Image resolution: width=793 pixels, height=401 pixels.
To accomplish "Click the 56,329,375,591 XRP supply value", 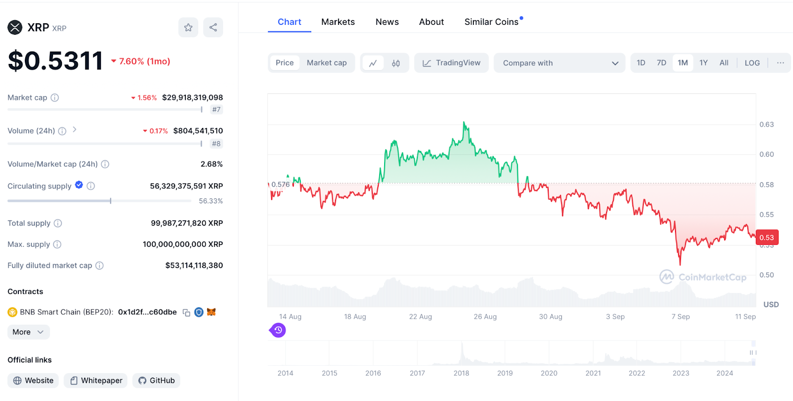I will coord(186,186).
